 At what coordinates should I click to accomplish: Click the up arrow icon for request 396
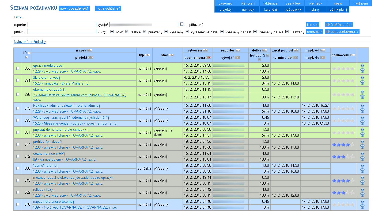pyautogui.click(x=362, y=92)
